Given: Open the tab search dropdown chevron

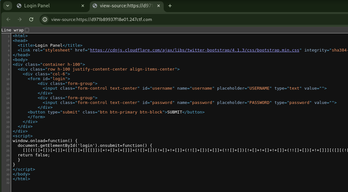Looking at the screenshot, I should pyautogui.click(x=8, y=6).
